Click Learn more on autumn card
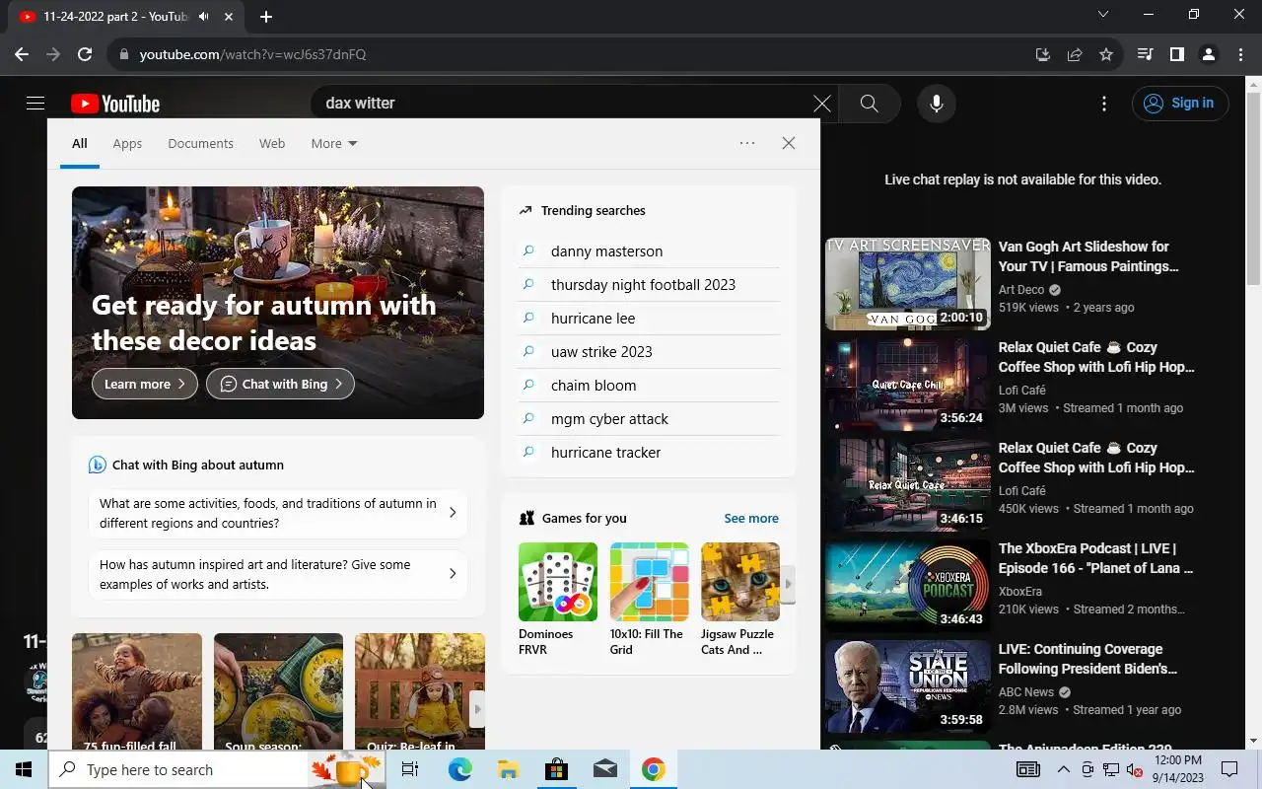This screenshot has width=1262, height=789. click(145, 384)
